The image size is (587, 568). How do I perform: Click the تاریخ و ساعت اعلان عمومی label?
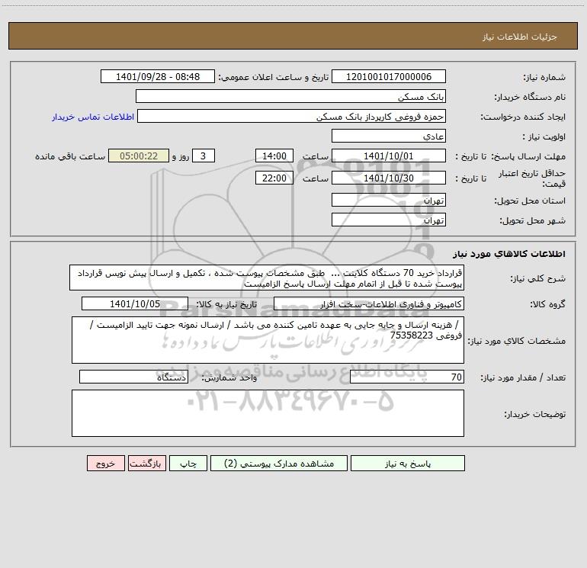click(x=273, y=77)
